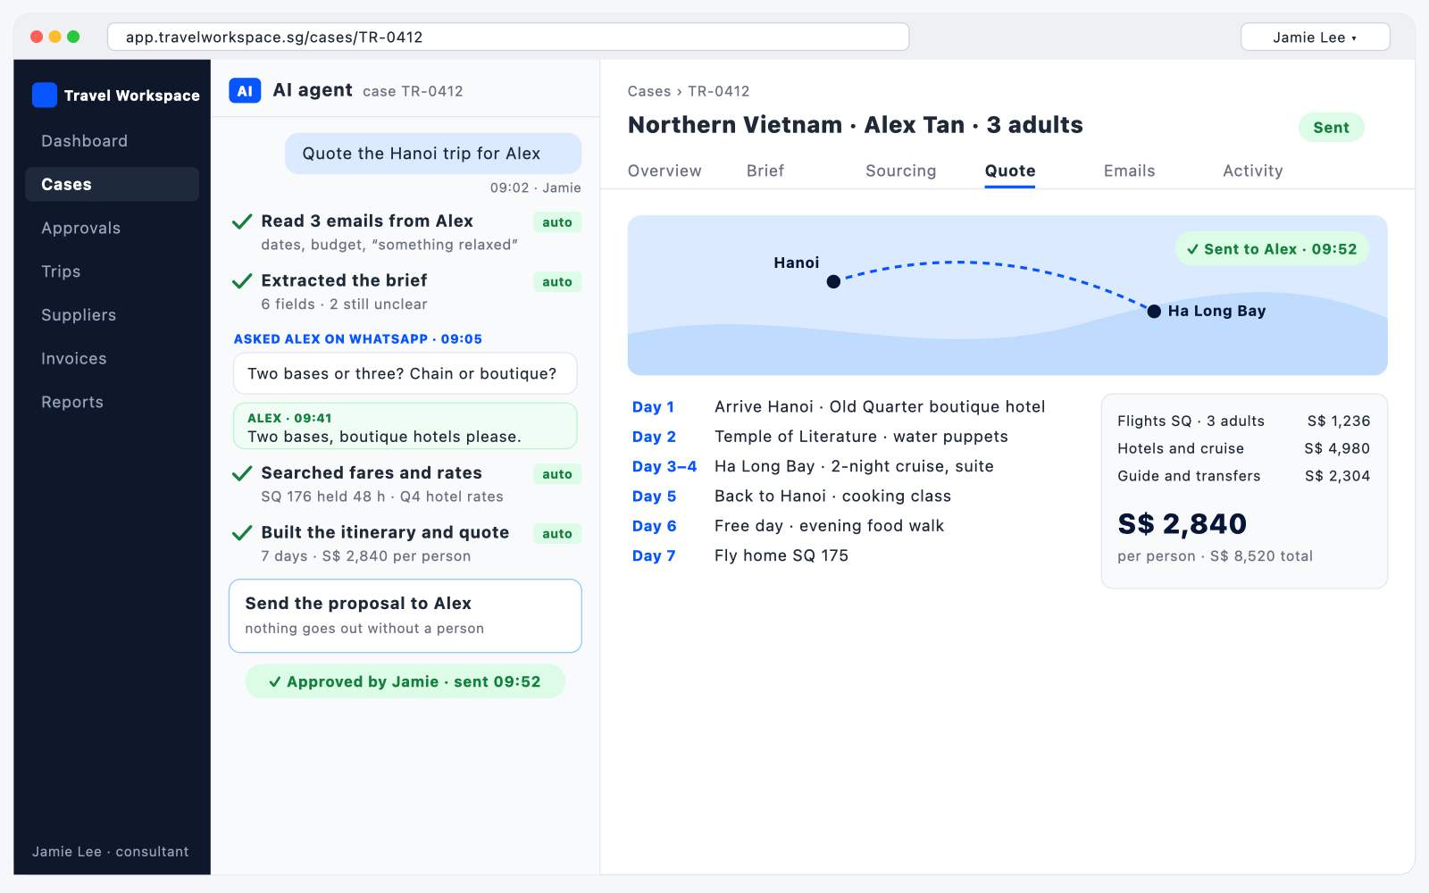Click the Day 3–4 itinerary label
Viewport: 1429px width, 893px height.
coord(664,466)
